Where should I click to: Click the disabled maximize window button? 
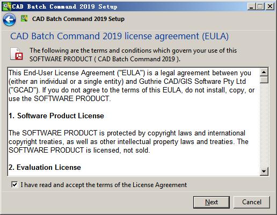260,6
